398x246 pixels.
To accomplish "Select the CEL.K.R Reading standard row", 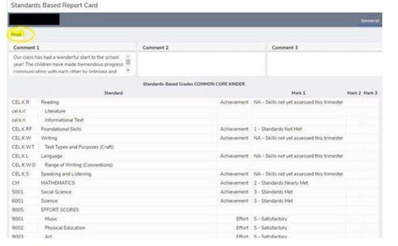I will point(194,102).
